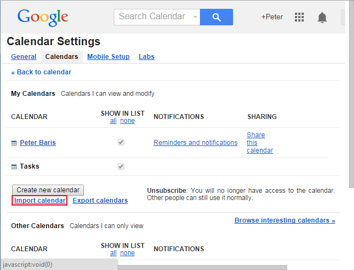The image size is (354, 270).
Task: Click the vertical scrollbar
Action: (x=351, y=94)
